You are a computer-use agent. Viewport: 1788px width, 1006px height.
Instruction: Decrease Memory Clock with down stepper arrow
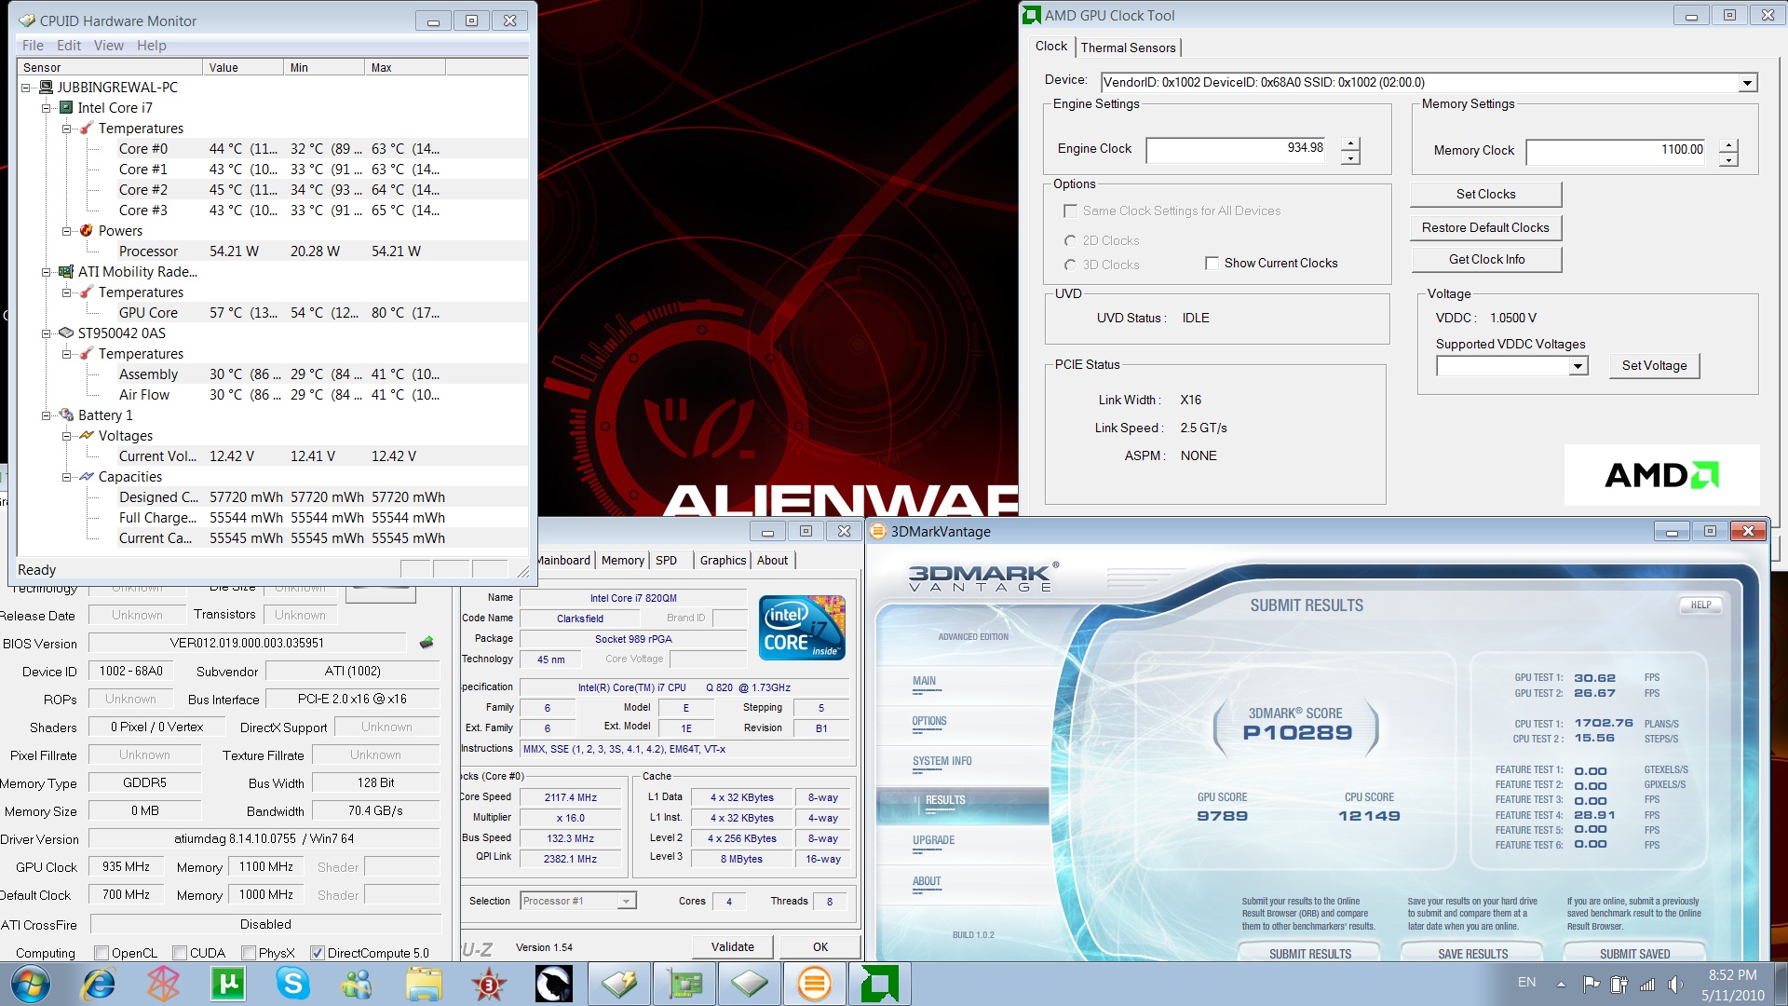pyautogui.click(x=1728, y=159)
